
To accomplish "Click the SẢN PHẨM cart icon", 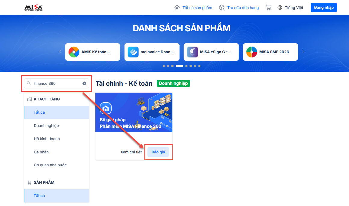I will coord(29,183).
